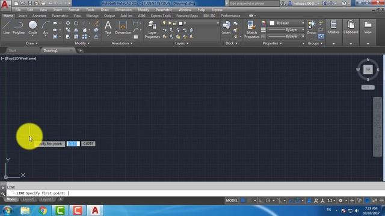Add a new drawing tab with plus
Viewport: 385px width, 216px height.
(x=80, y=50)
